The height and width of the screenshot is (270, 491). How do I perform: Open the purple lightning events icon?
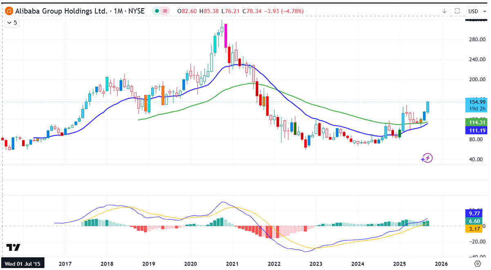tap(427, 158)
